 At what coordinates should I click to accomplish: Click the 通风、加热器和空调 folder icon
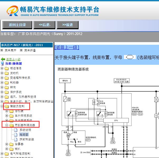7,97
